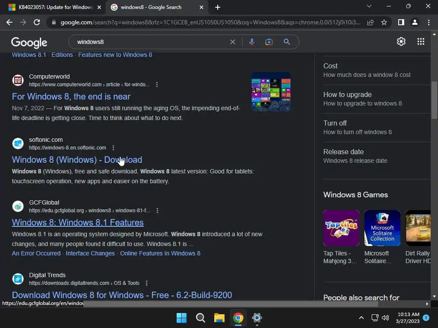Viewport: 438px width, 328px height.
Task: Select the 'Turn off' suggestion
Action: 377,127
